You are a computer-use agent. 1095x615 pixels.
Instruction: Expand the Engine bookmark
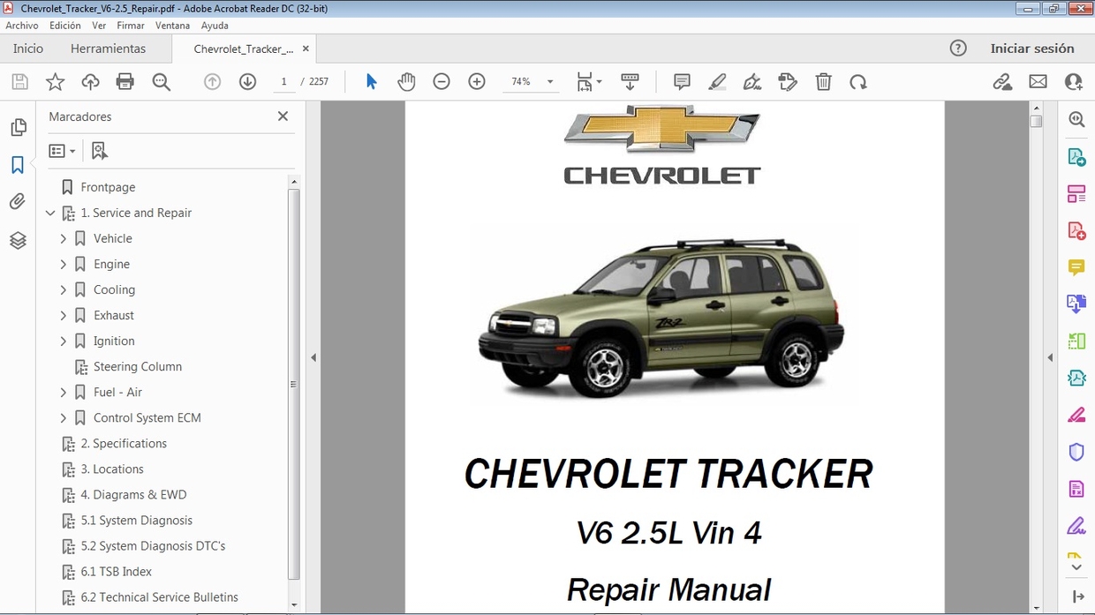pyautogui.click(x=63, y=264)
